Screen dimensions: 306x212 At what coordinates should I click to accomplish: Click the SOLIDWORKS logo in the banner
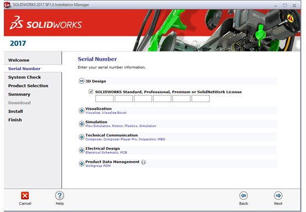(46, 23)
